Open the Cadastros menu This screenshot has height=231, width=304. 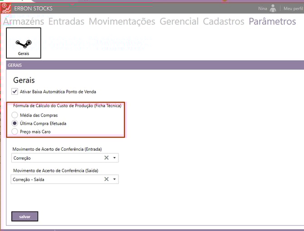click(x=223, y=21)
